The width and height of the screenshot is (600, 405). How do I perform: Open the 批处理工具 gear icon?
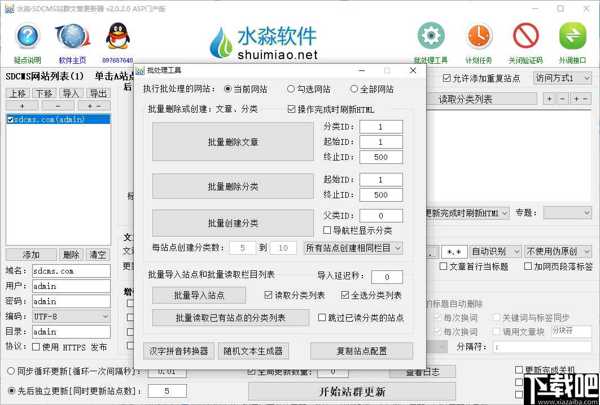[431, 35]
